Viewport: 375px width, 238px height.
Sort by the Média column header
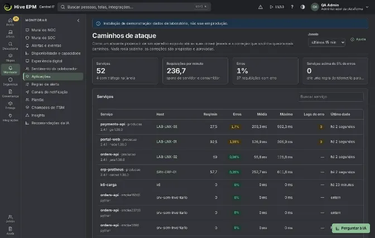[262, 114]
